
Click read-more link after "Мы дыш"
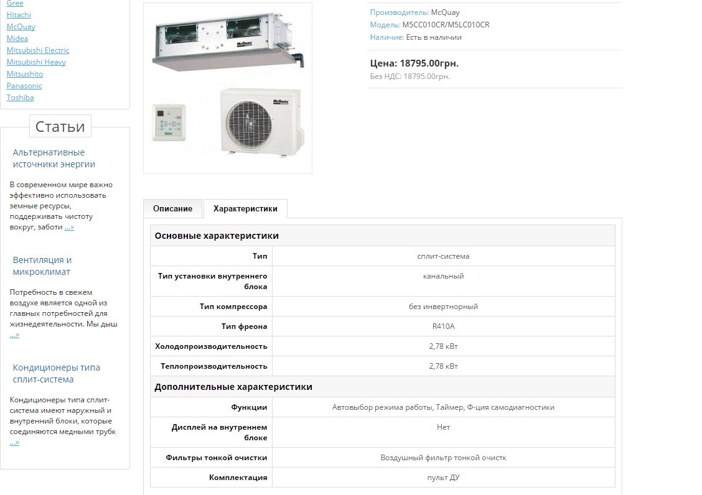(14, 335)
